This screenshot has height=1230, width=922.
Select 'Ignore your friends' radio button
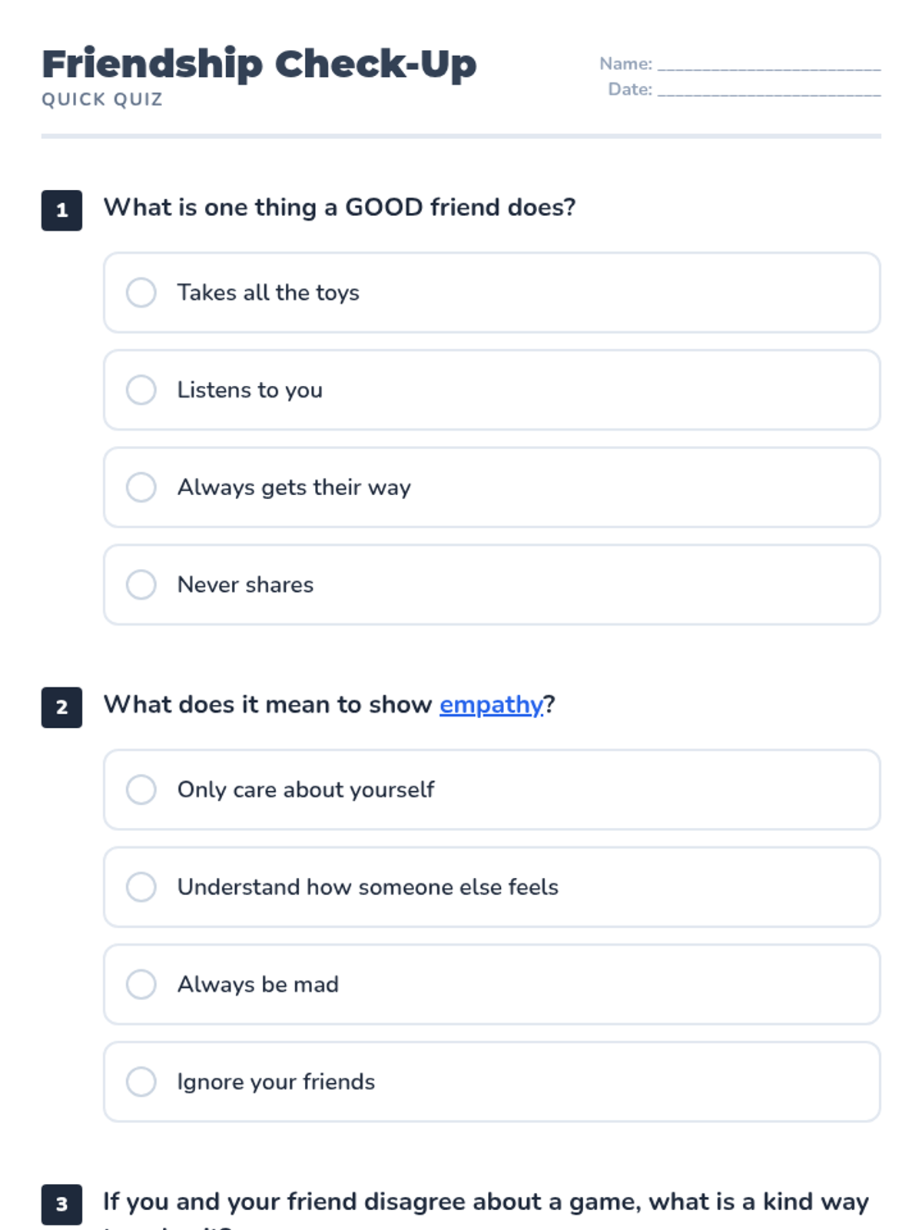(141, 1082)
